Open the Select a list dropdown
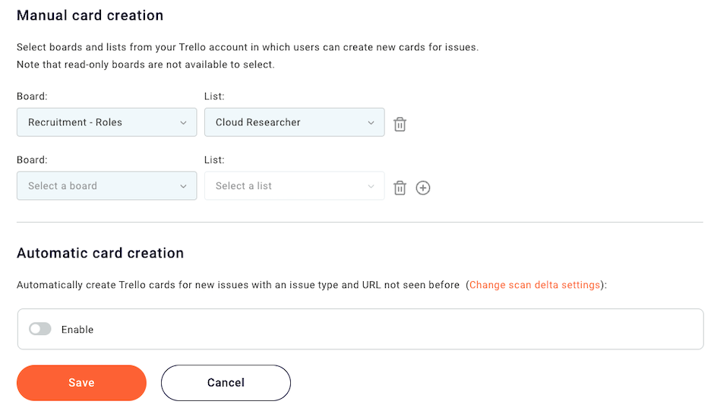 (294, 186)
